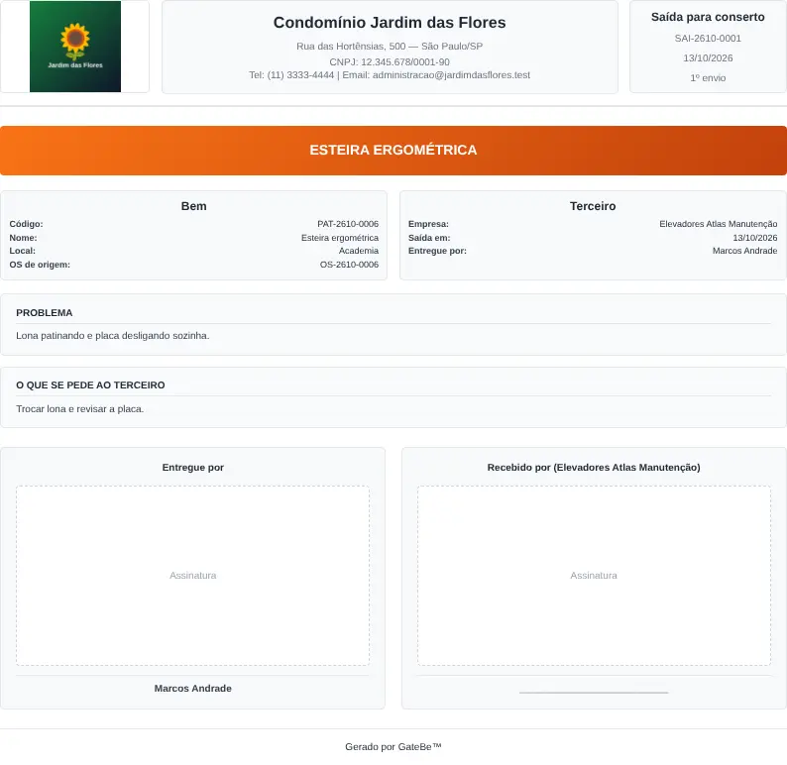Click the Entregue por signature card heading
This screenshot has width=787, height=765.
[192, 468]
